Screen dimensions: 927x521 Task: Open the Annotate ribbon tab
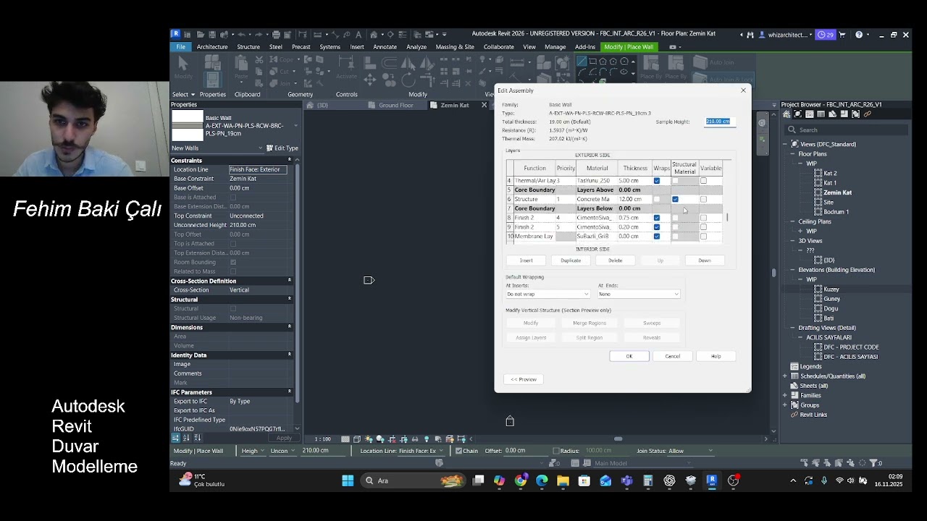pos(385,47)
